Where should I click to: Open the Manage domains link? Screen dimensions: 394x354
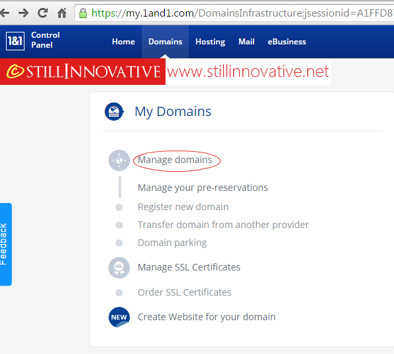point(175,160)
